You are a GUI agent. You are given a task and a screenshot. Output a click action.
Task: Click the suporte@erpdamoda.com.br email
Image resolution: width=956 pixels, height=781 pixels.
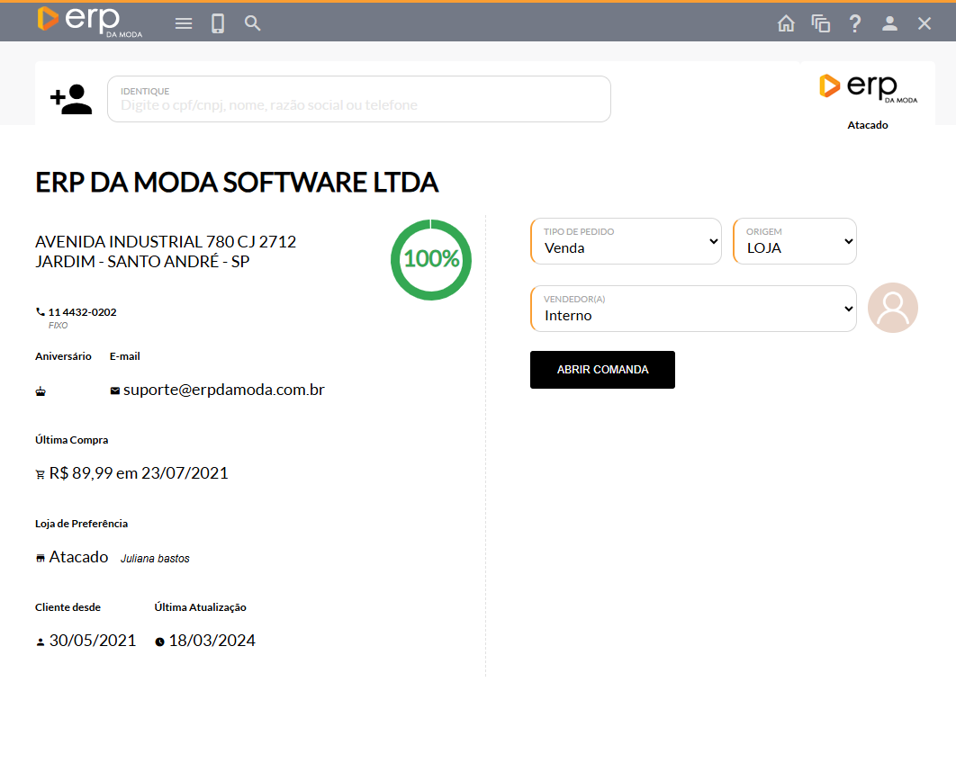pyautogui.click(x=223, y=390)
